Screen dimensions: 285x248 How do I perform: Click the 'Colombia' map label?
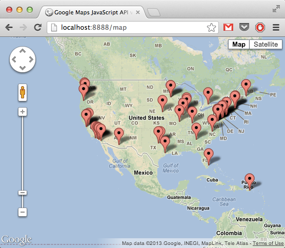[229, 233]
